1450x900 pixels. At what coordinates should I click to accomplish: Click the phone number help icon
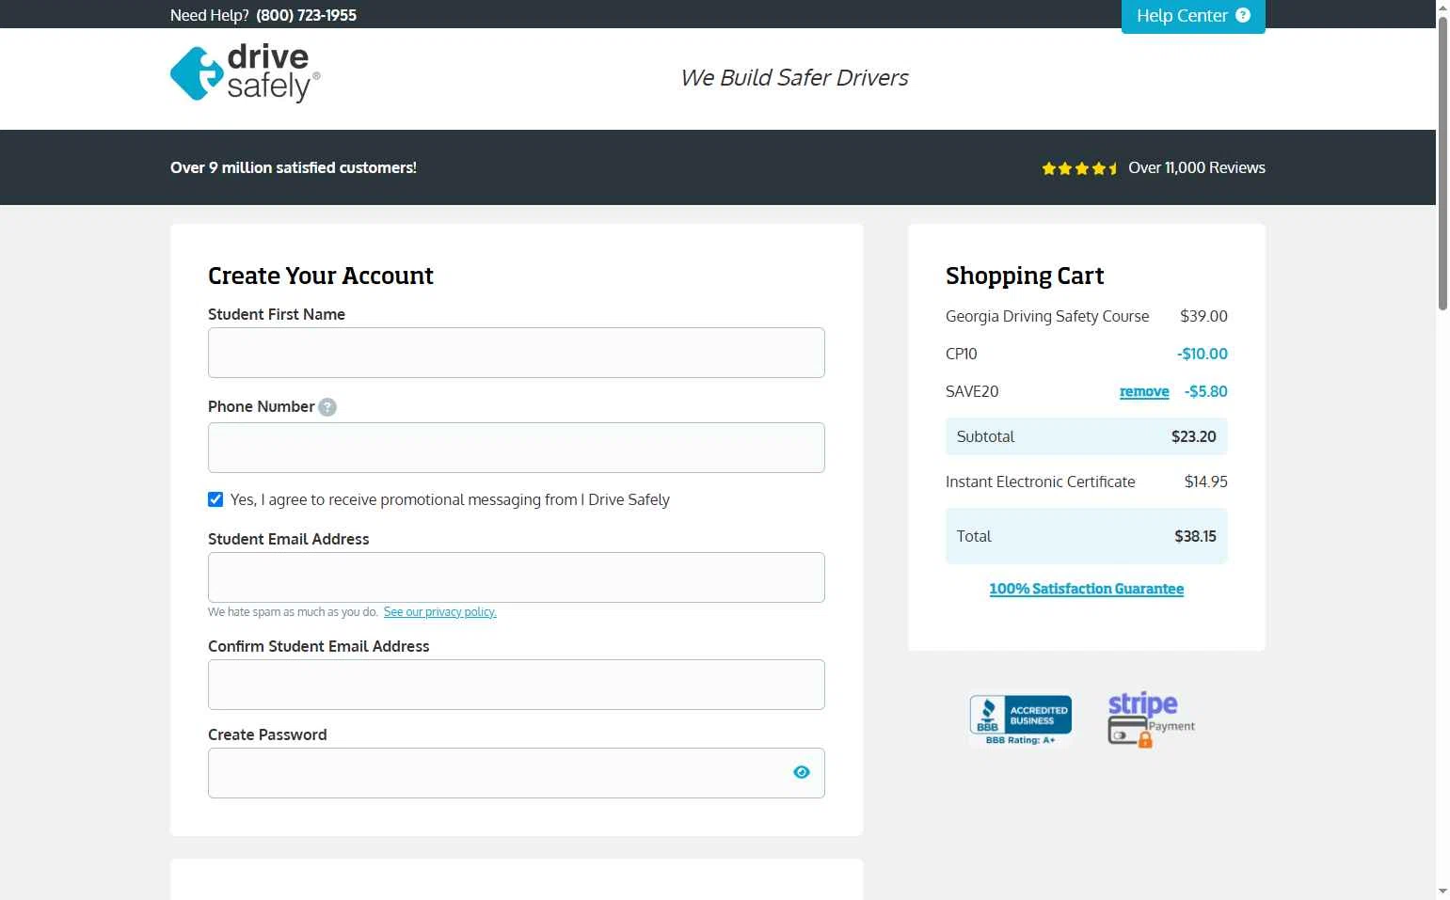coord(327,407)
